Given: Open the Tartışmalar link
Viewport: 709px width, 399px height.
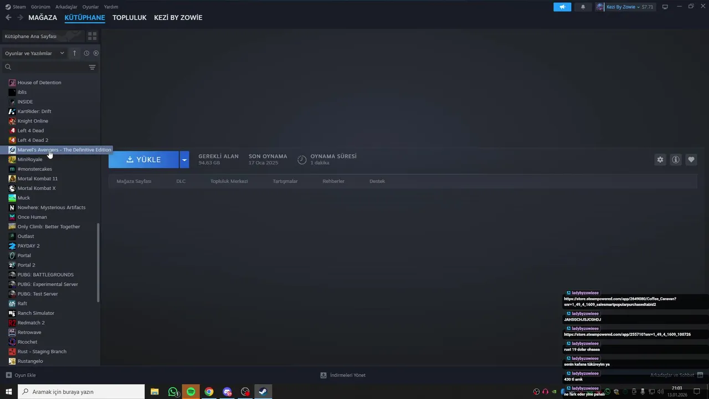Looking at the screenshot, I should (285, 181).
